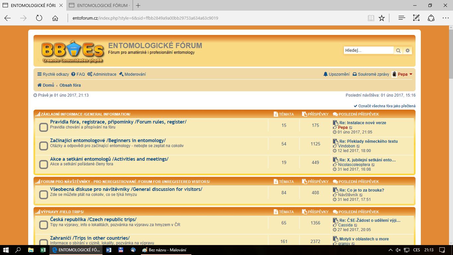Open Soukromé zprávy private messages
Screen dimensions: 453x255
point(371,74)
